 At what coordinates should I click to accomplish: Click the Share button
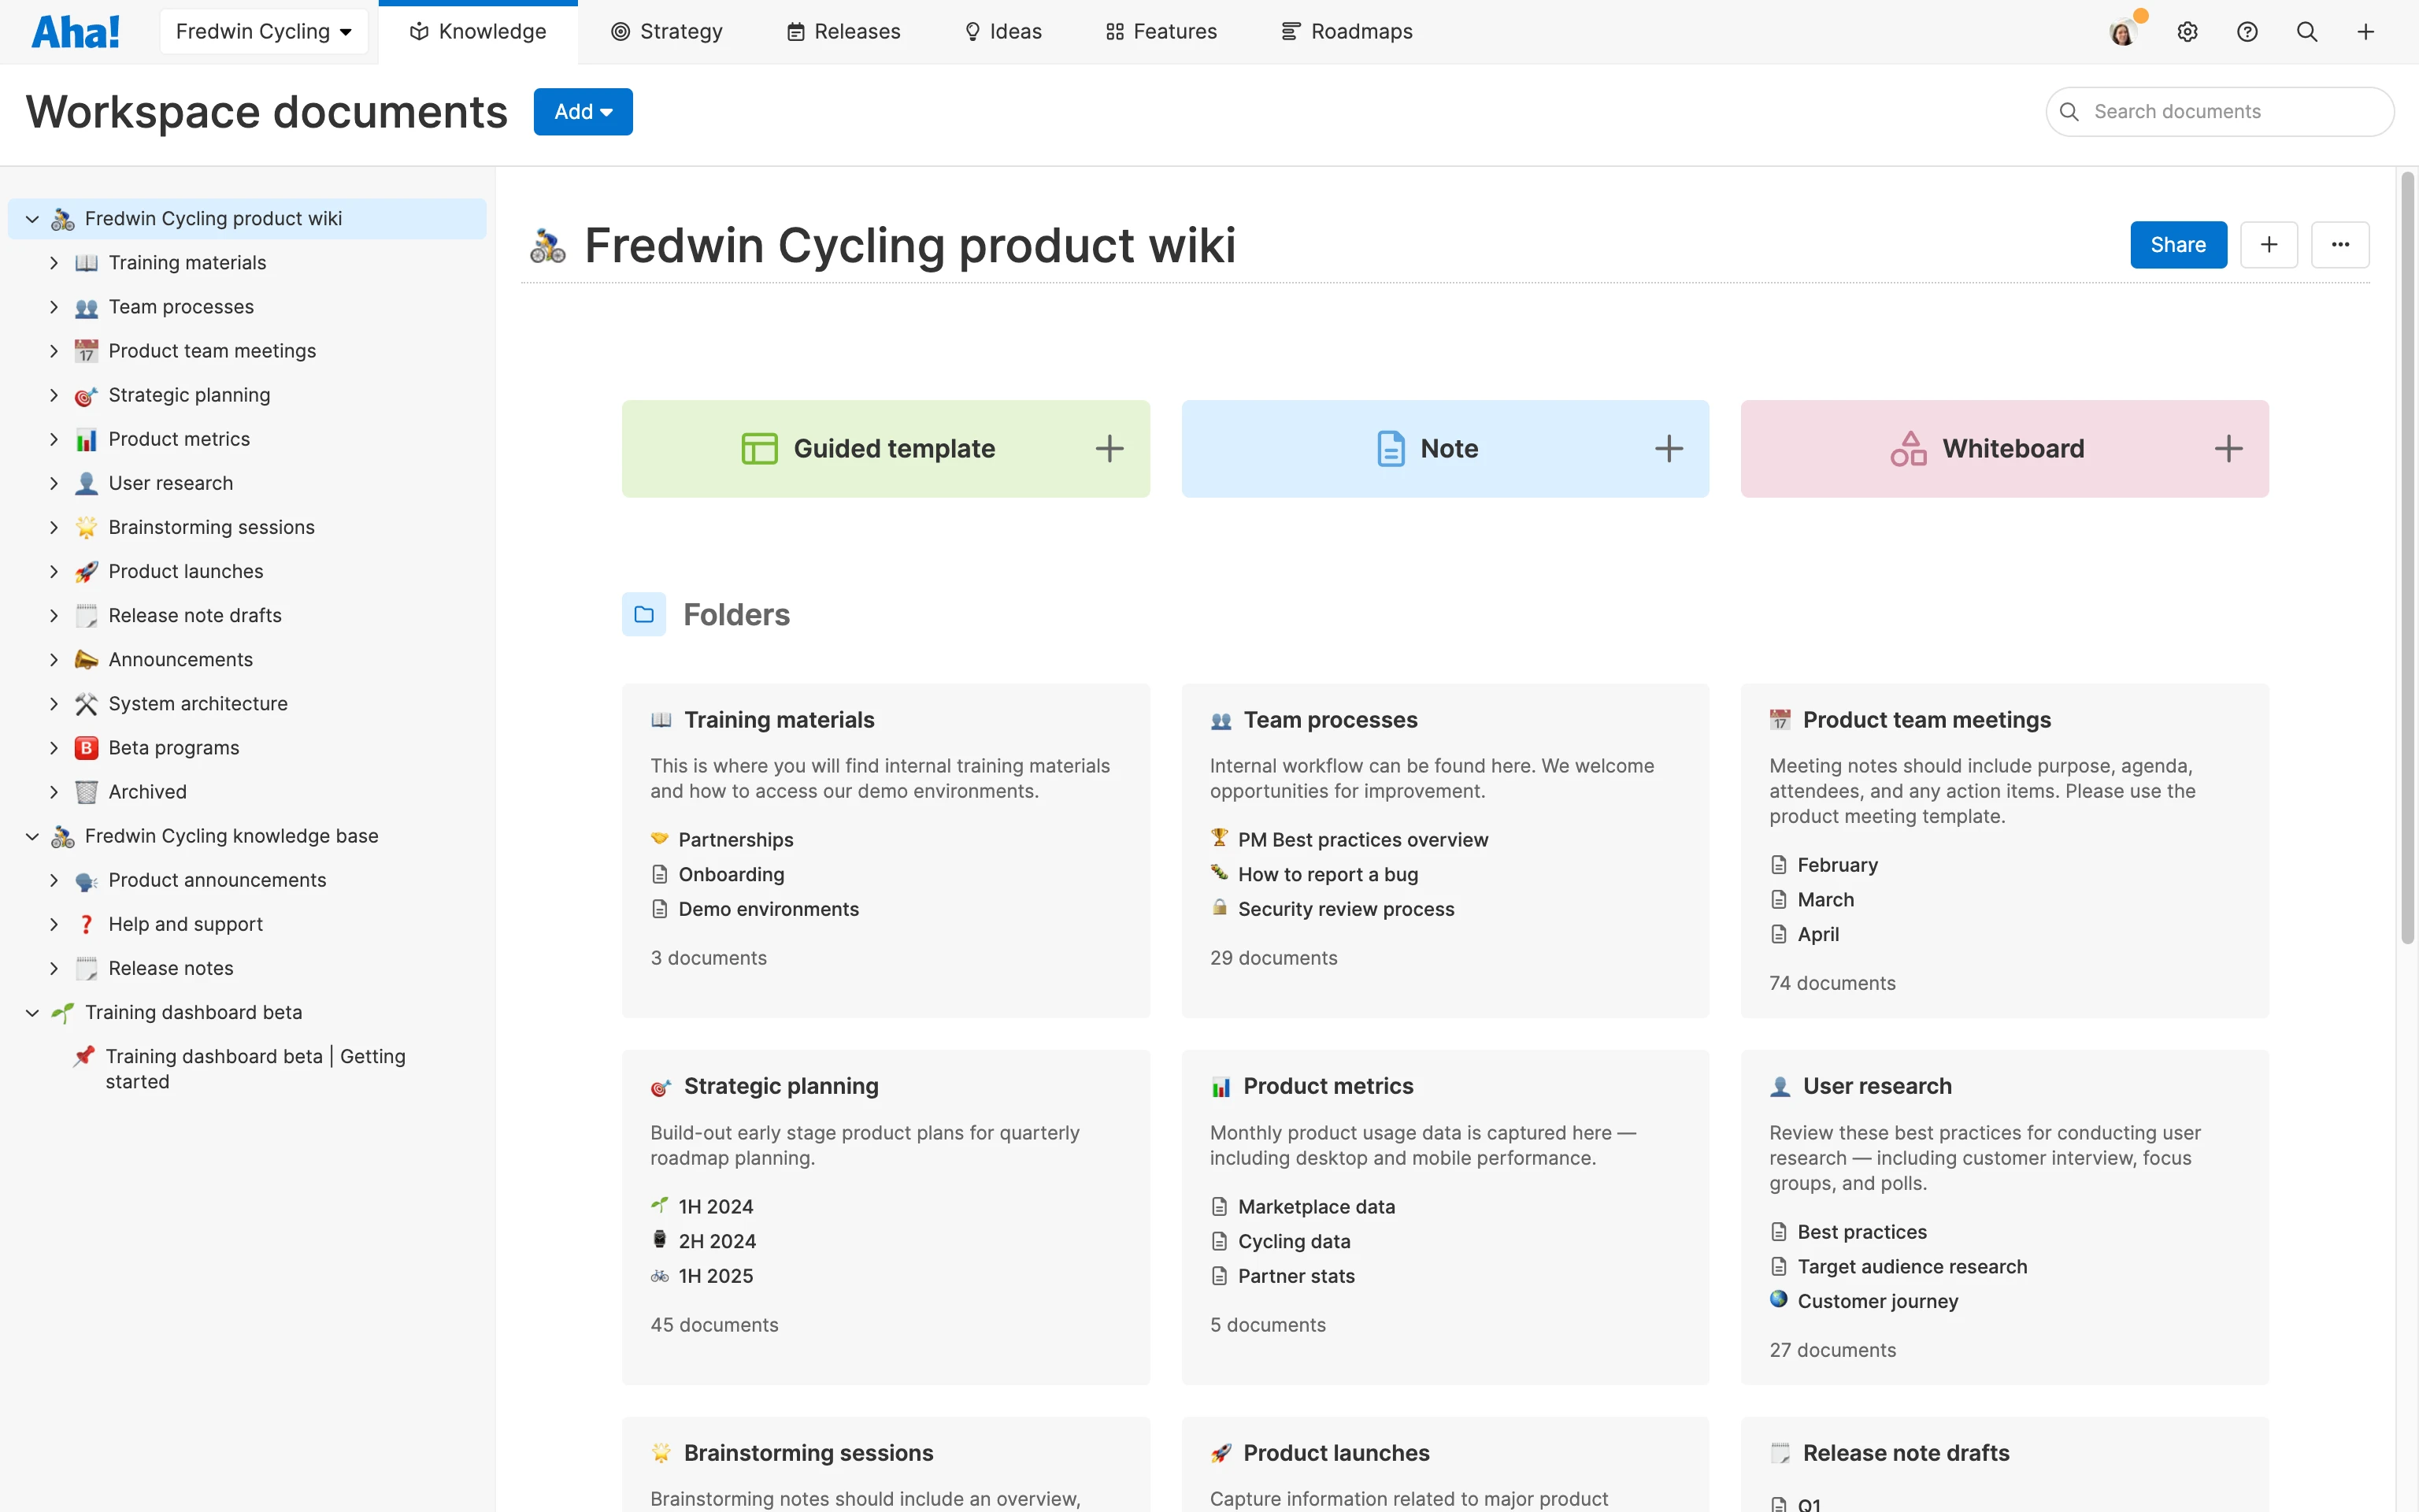pos(2178,244)
